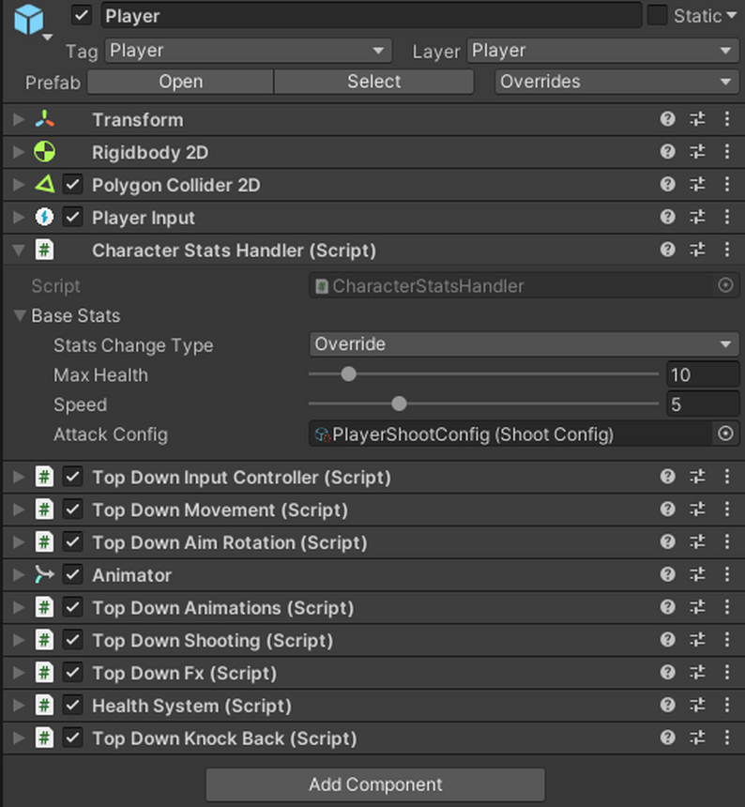
Task: Toggle the Static checkbox
Action: [657, 15]
